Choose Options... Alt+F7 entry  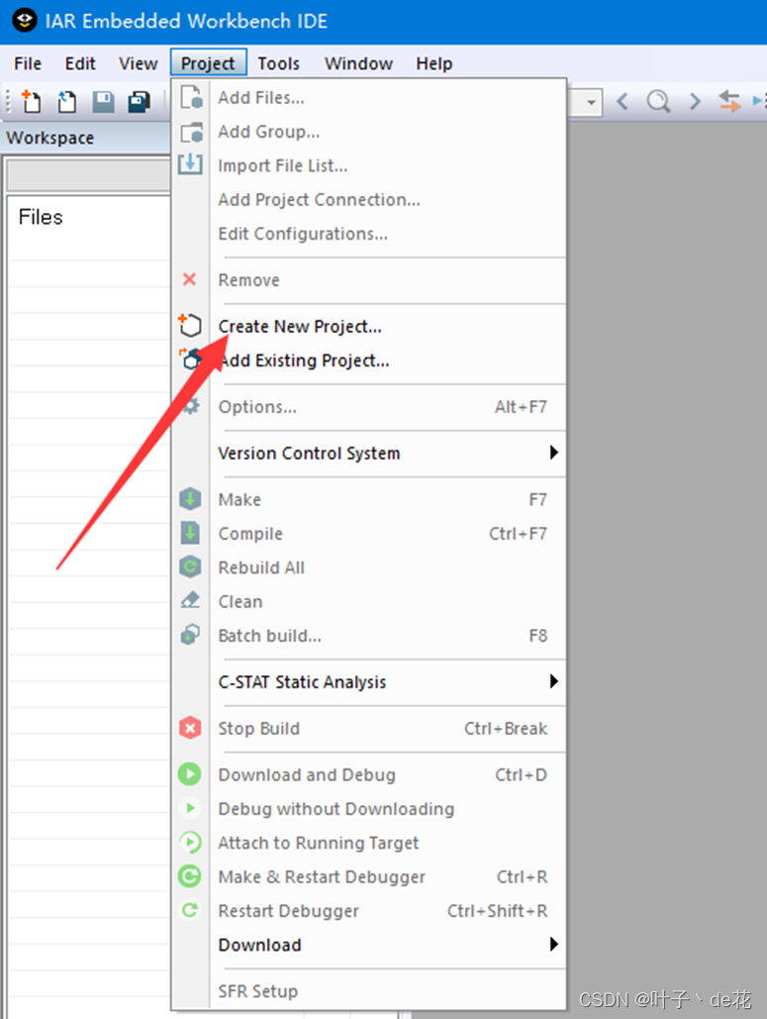pos(369,407)
